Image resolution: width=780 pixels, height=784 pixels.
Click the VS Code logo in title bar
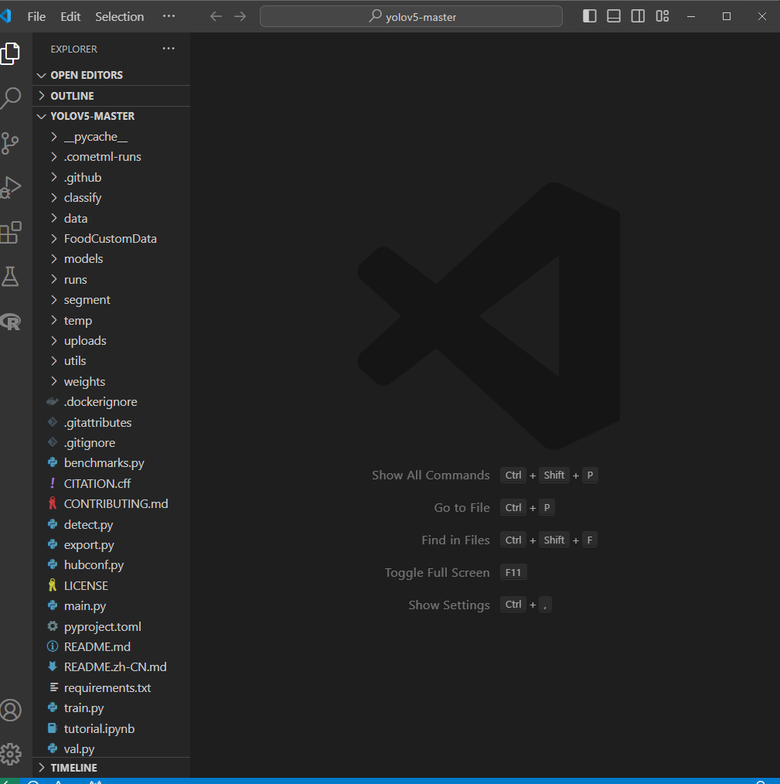pos(5,16)
